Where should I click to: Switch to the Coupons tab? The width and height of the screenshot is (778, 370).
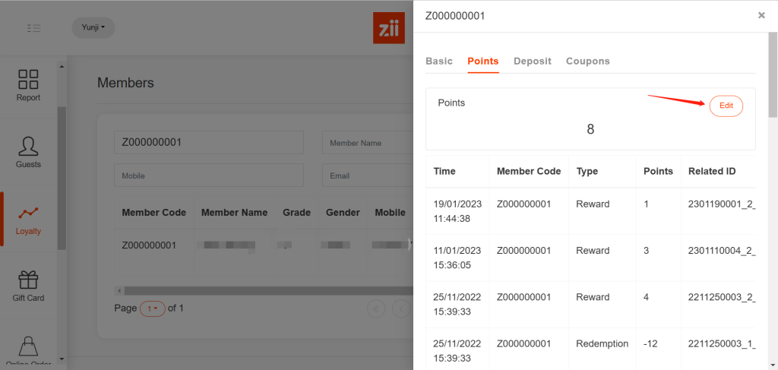point(587,61)
